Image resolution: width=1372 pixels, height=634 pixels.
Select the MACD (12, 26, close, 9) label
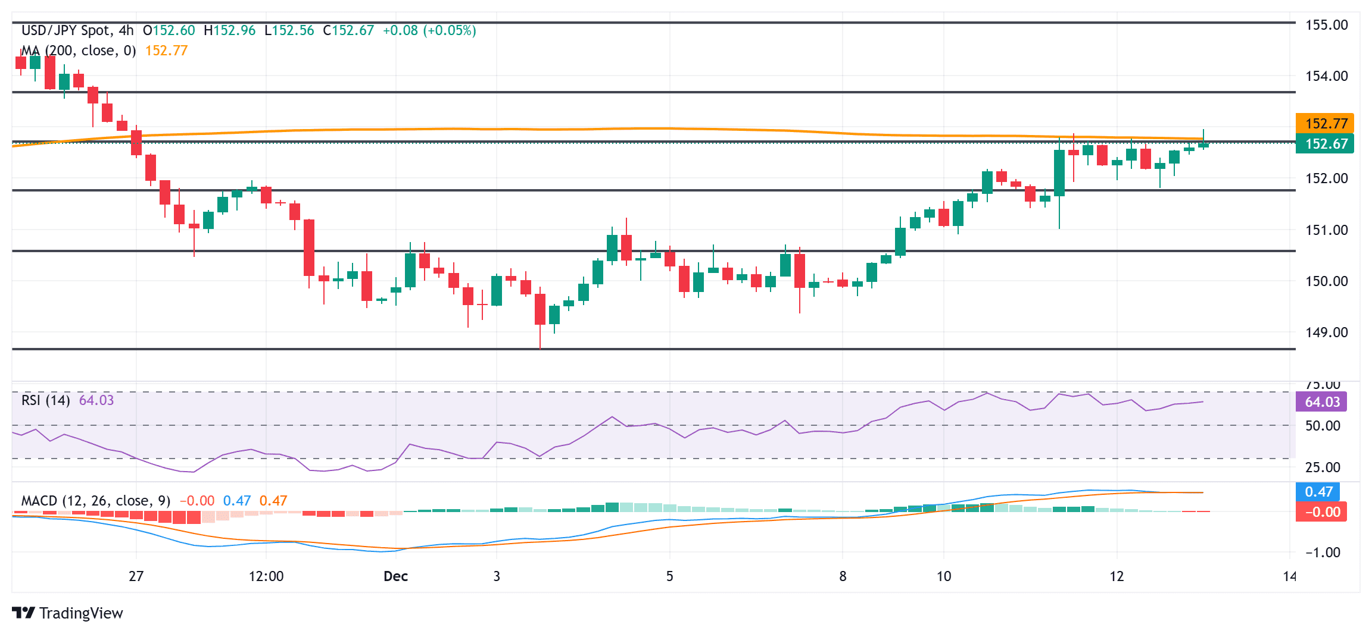[x=96, y=501]
